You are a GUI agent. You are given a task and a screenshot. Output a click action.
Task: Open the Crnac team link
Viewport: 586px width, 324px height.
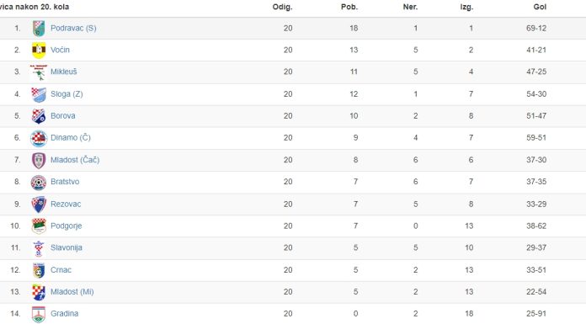tap(61, 270)
